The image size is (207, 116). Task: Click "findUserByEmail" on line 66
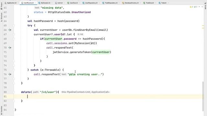85,30
